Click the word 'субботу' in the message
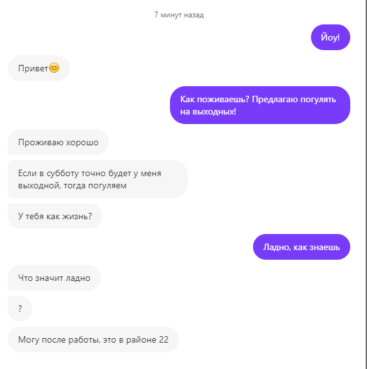Viewport: 367px width, 369px height. (62, 174)
